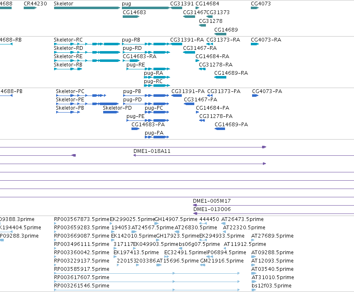
Task: Click the CG4073 gene label
Action: [x=261, y=4]
